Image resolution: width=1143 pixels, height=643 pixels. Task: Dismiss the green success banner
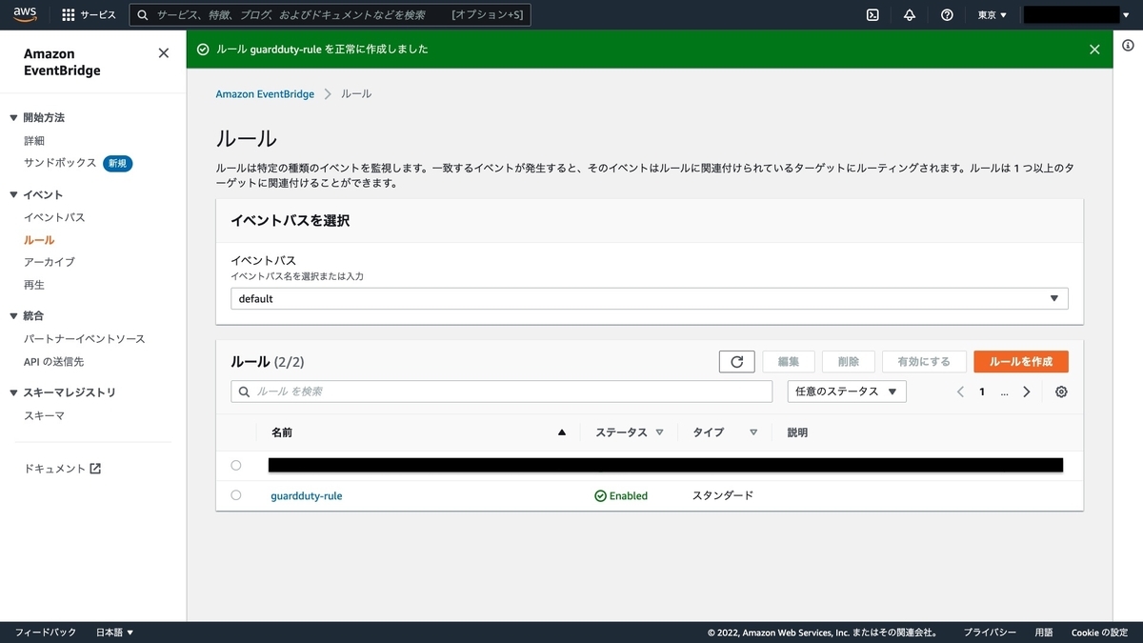tap(1094, 49)
